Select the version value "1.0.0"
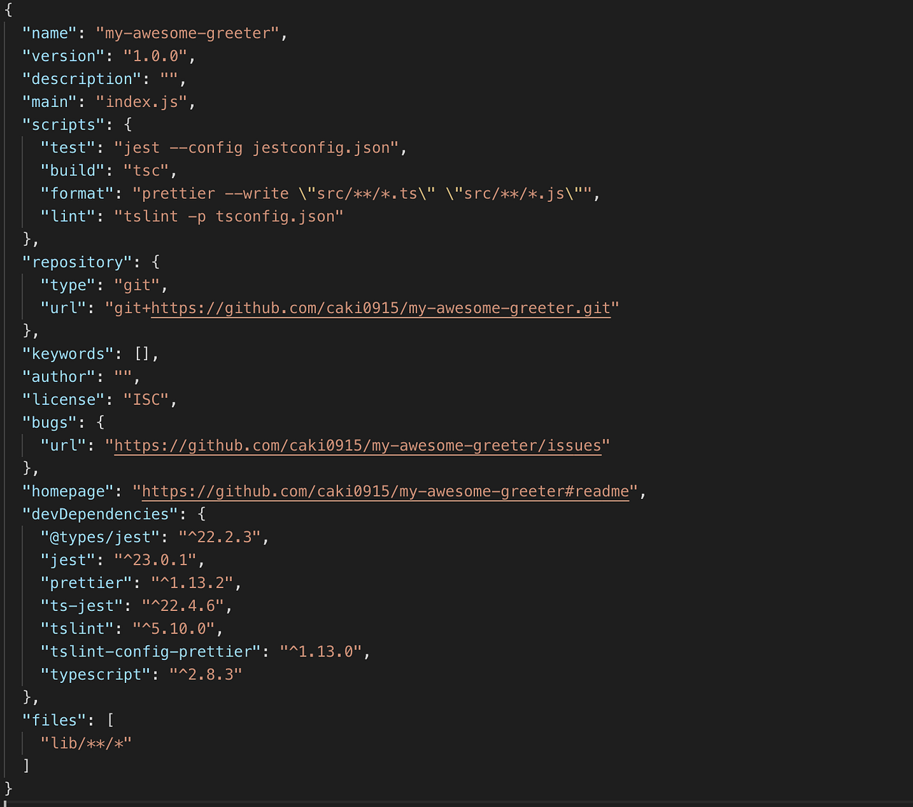Viewport: 913px width, 807px height. 155,56
